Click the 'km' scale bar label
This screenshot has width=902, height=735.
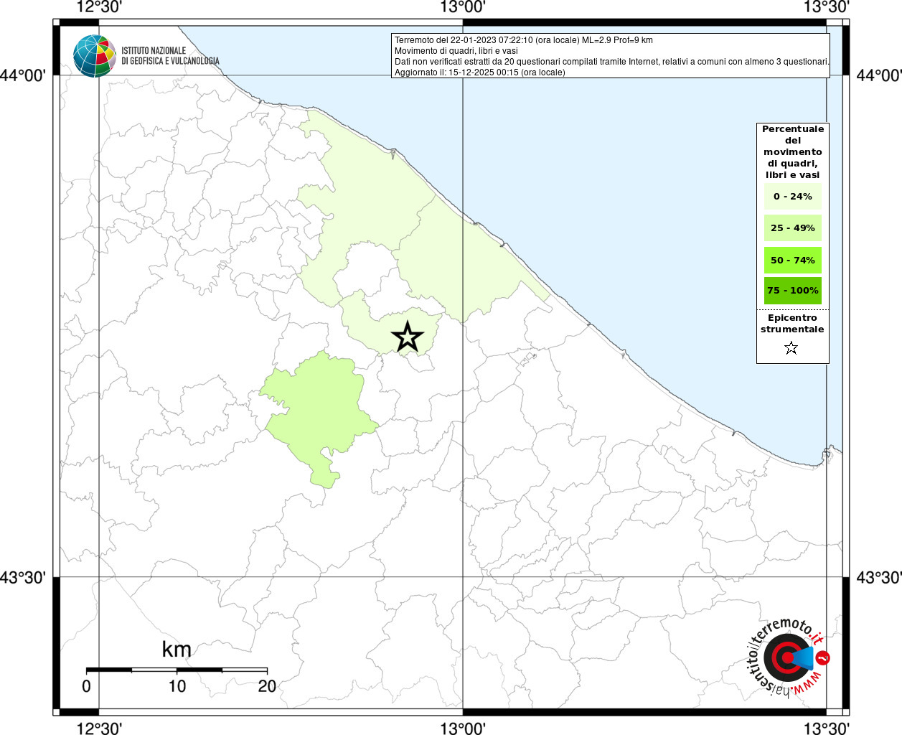coord(177,649)
